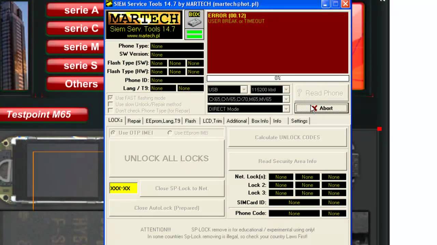
Task: Click Testpoint M65 button in background window
Action: click(44, 115)
